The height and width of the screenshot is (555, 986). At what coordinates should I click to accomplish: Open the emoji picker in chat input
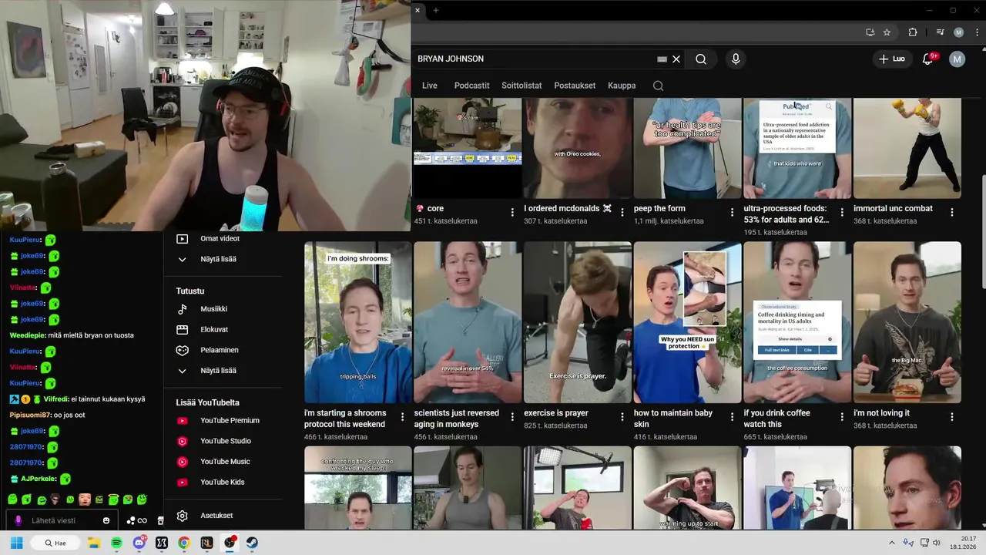[106, 520]
